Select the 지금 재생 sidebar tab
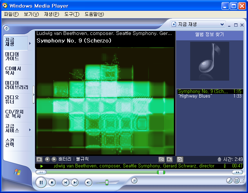The height and width of the screenshot is (193, 248). 16,43
